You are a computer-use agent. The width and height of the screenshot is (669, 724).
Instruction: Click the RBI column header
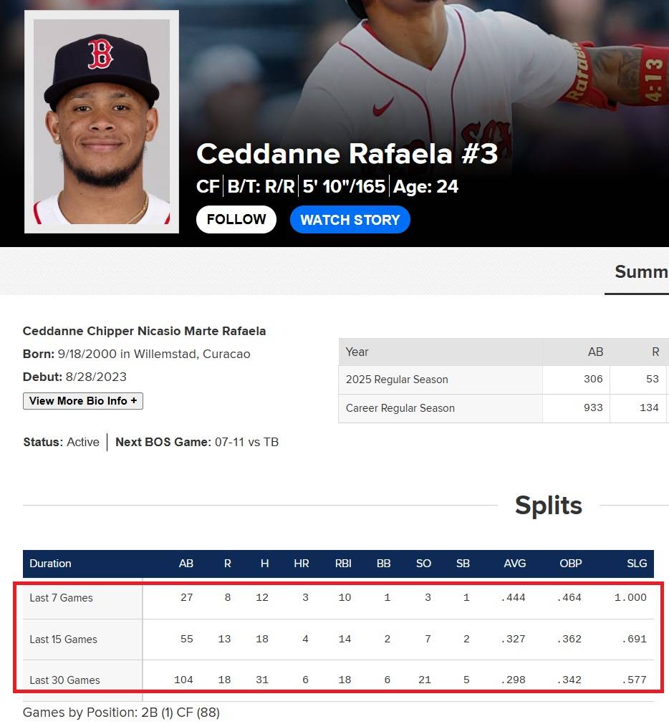[x=343, y=564]
